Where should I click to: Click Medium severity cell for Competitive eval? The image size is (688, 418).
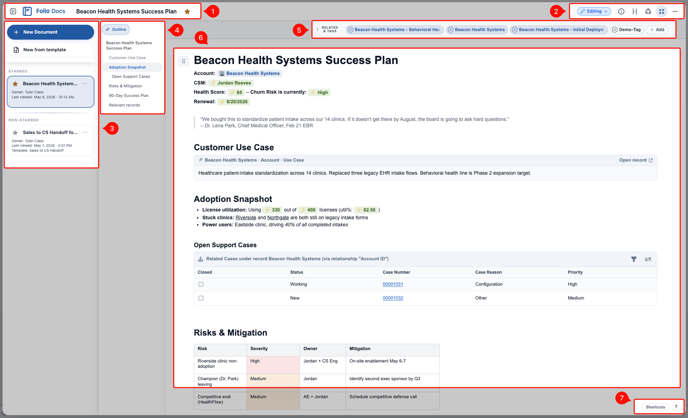tap(273, 401)
